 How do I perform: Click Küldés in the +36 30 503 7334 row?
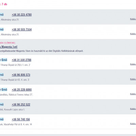click(x=133, y=34)
